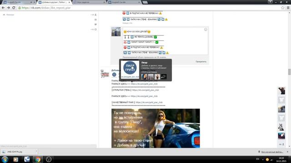
Task: Open the 'ПИАРЬСЯ ЗДЕСЬ' link above 'КАЧЕСТВЕННЫЙ ПИАР'
Action: click(144, 96)
